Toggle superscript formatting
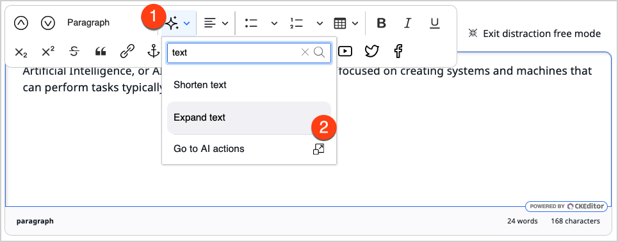 click(47, 52)
